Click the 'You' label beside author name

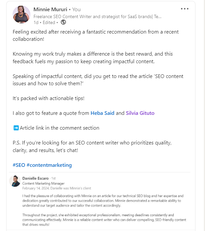point(76,10)
